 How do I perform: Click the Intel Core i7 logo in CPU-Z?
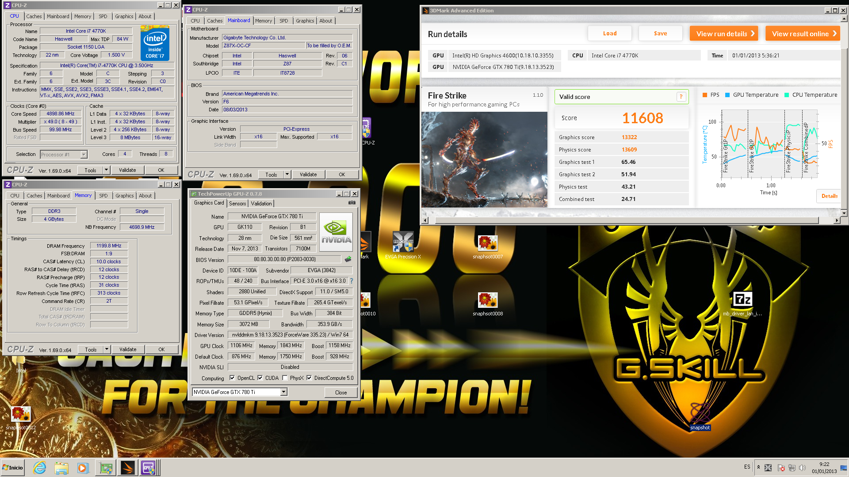[155, 43]
